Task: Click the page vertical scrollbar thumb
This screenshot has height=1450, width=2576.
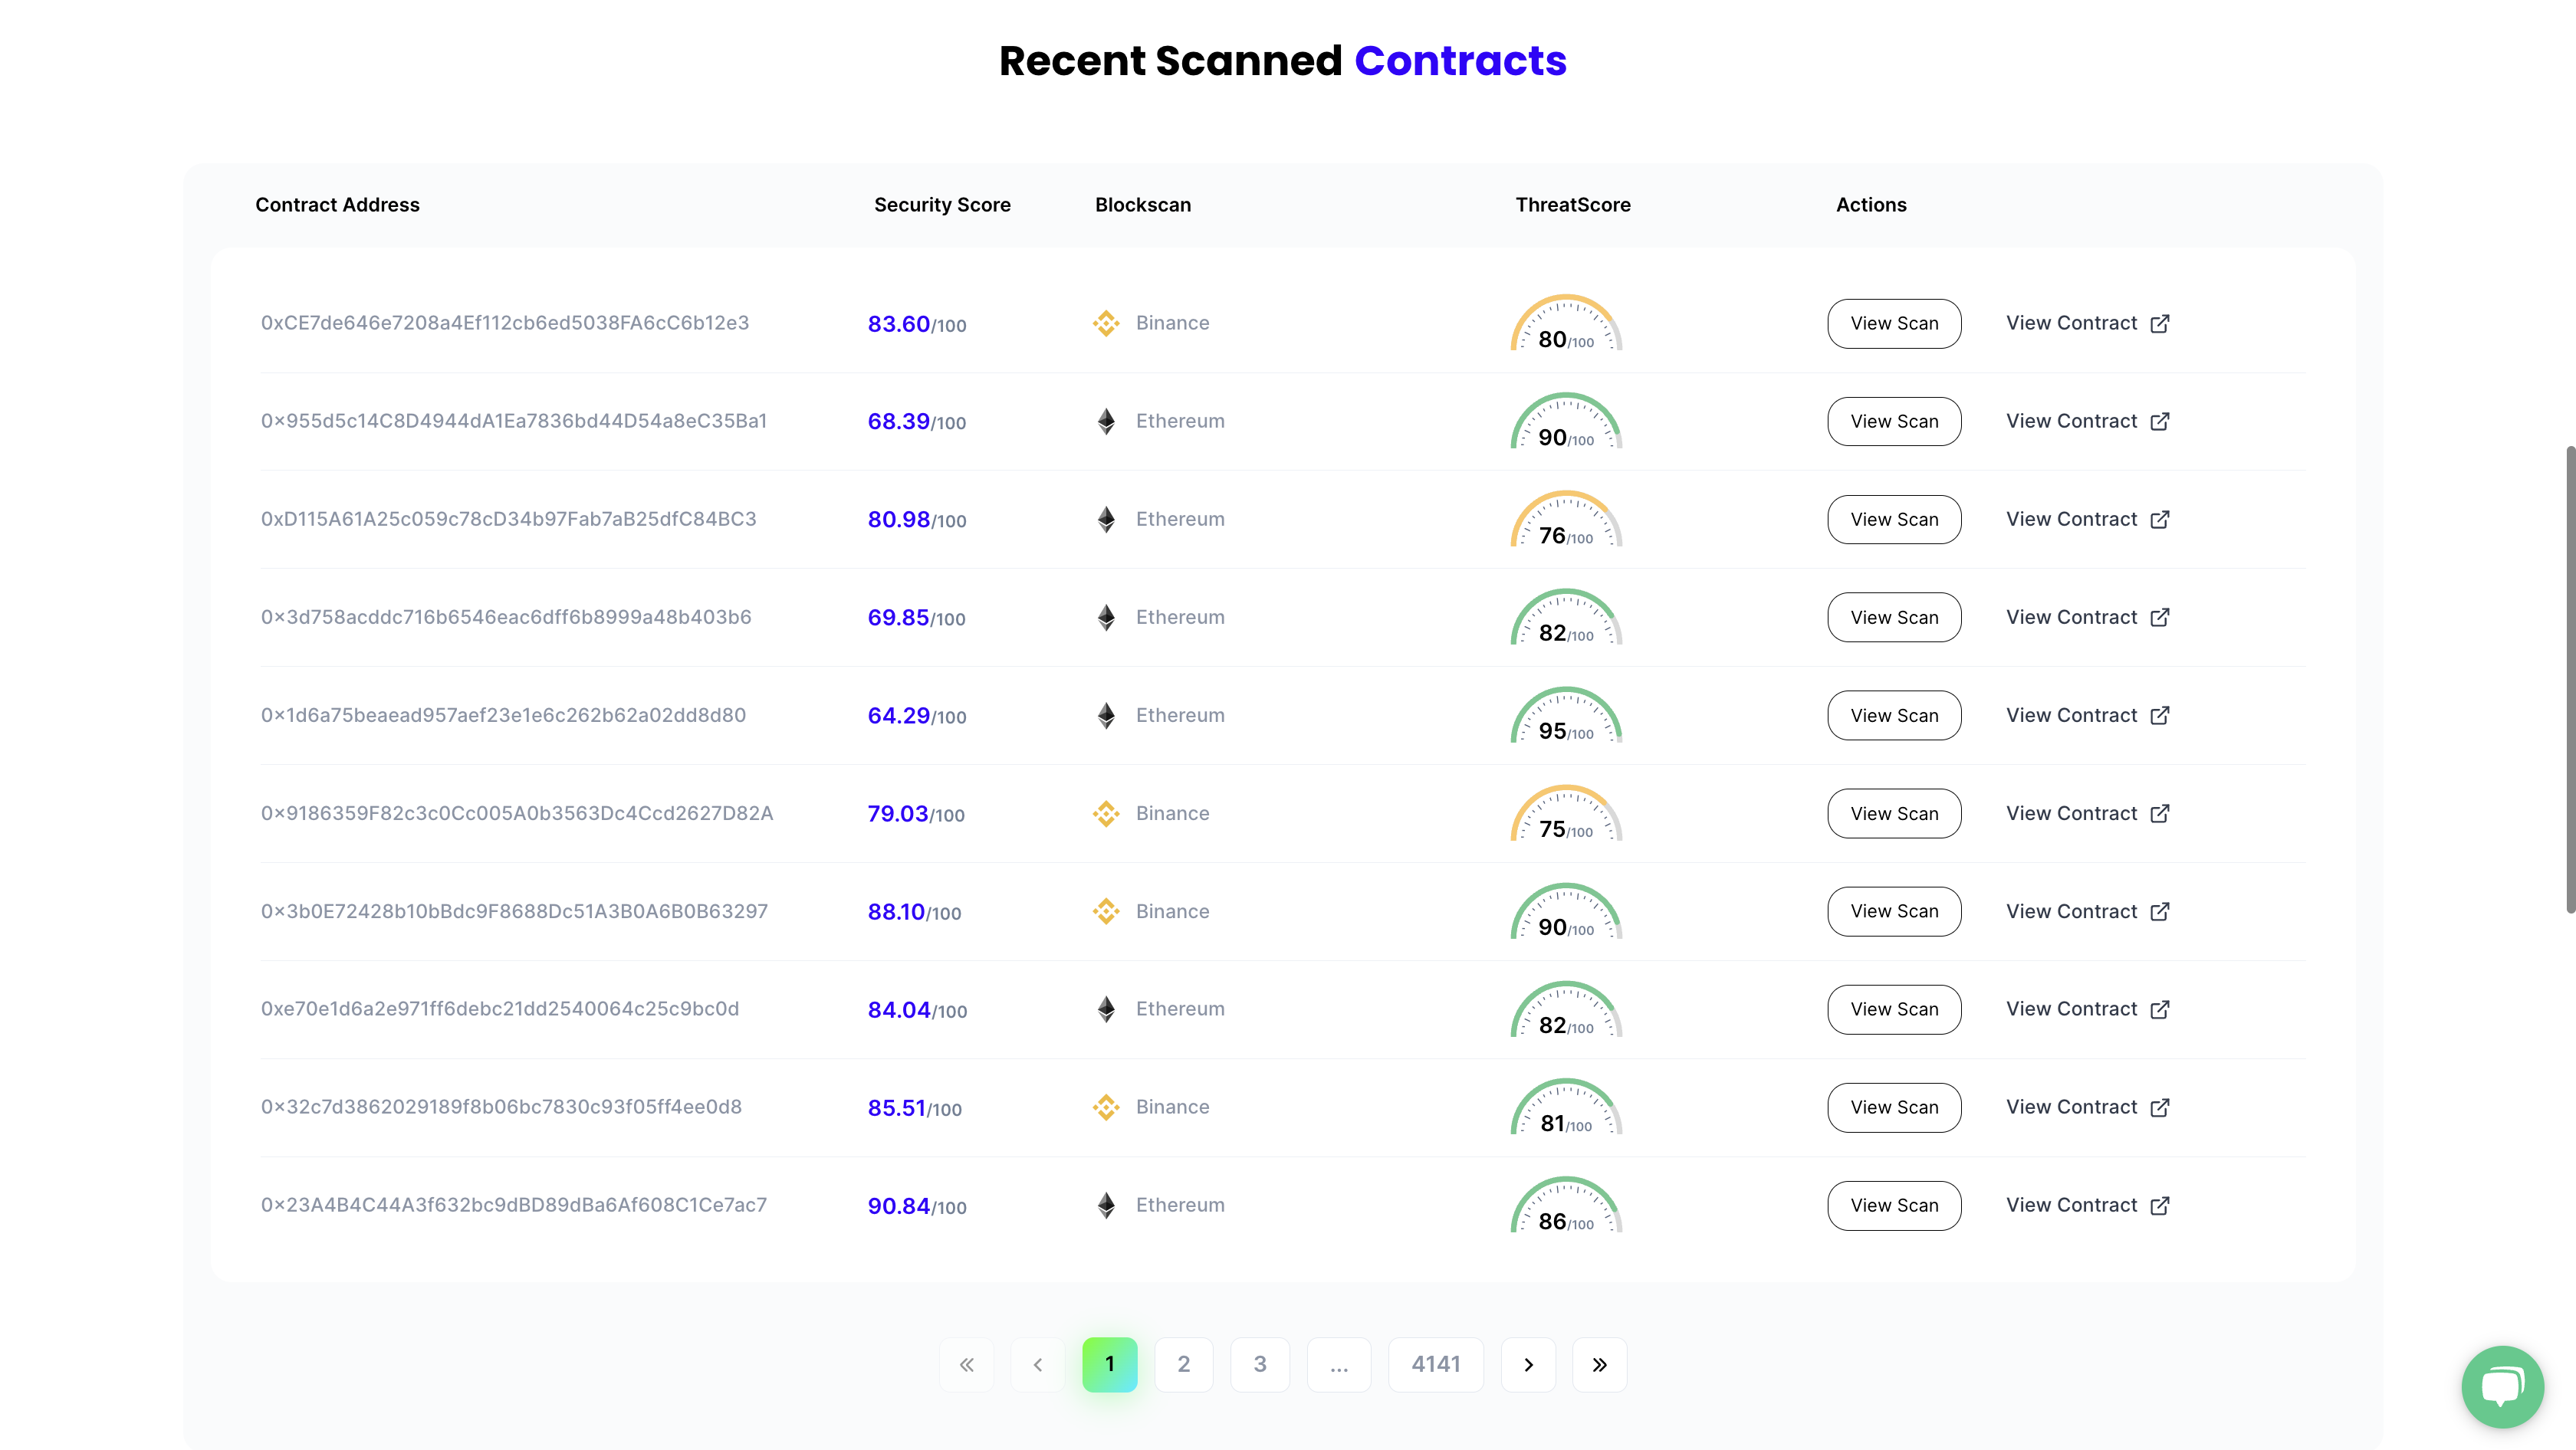Action: pos(2569,680)
